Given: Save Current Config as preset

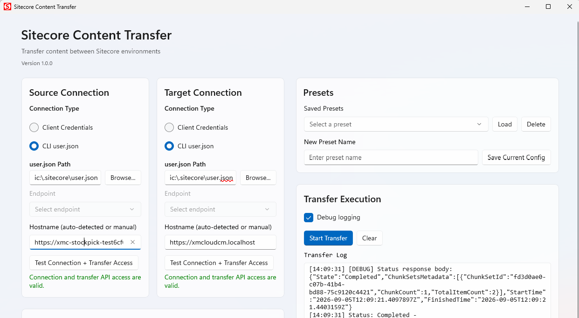Looking at the screenshot, I should pyautogui.click(x=516, y=158).
